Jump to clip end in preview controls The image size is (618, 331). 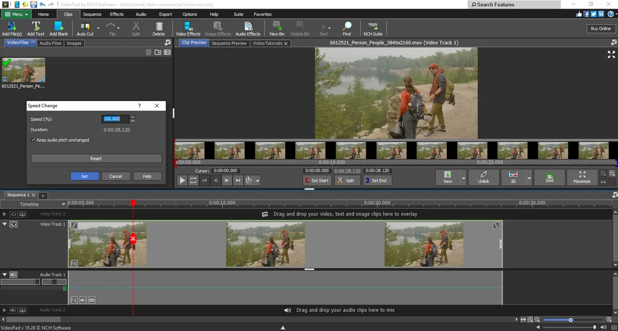tap(238, 181)
